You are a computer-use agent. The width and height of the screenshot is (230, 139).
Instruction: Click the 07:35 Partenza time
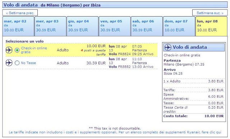point(139,48)
